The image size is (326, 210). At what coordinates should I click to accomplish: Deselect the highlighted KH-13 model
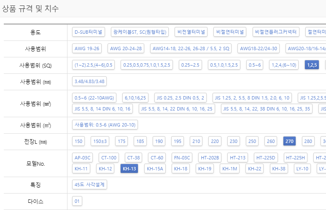coord(129,169)
